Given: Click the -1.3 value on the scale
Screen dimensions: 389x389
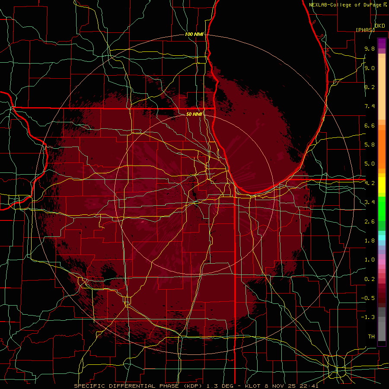Looking at the screenshot, I should tap(368, 317).
